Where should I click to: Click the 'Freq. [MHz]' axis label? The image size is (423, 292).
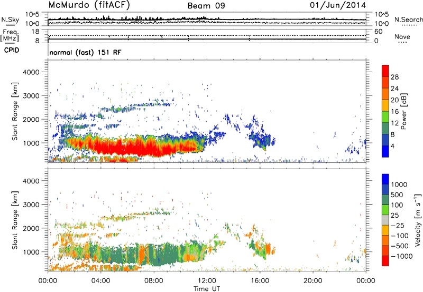click(10, 36)
